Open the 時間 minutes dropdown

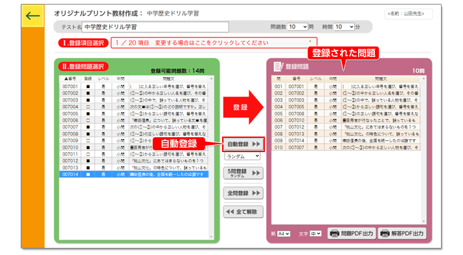(344, 27)
